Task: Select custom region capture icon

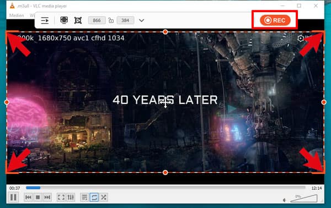Action: pos(78,20)
